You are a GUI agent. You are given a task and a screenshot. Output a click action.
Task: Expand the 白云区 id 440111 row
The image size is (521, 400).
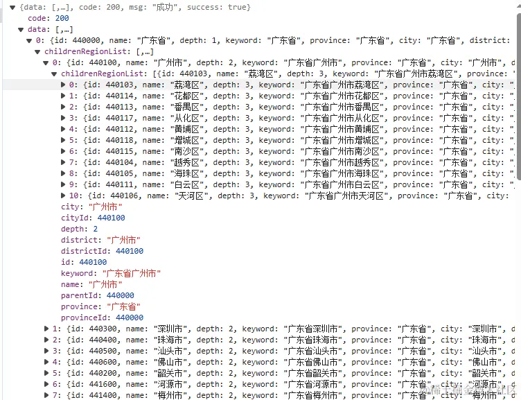point(63,184)
